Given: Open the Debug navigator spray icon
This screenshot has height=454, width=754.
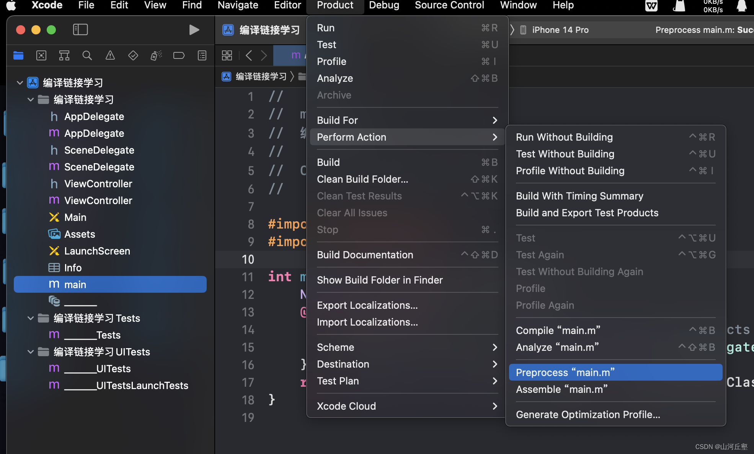Looking at the screenshot, I should tap(156, 56).
